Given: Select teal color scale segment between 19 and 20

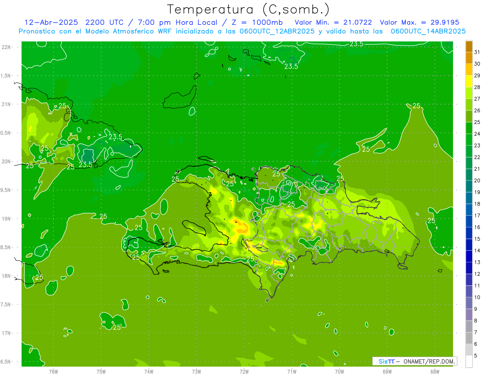Looking at the screenshot, I should [x=469, y=186].
